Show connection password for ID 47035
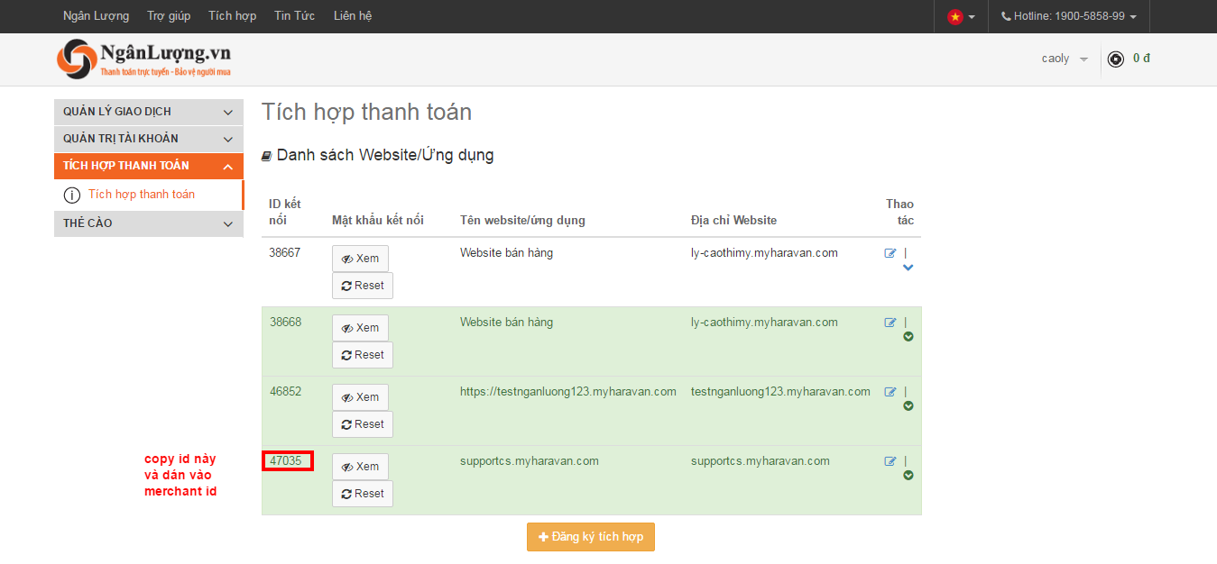Viewport: 1217px width, 564px height. click(x=360, y=467)
